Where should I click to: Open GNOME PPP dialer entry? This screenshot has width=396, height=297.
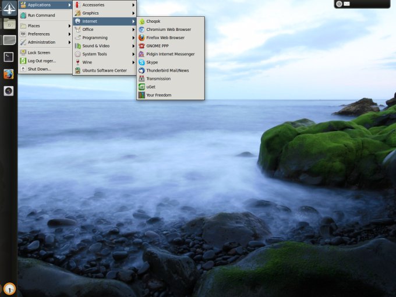coord(171,46)
